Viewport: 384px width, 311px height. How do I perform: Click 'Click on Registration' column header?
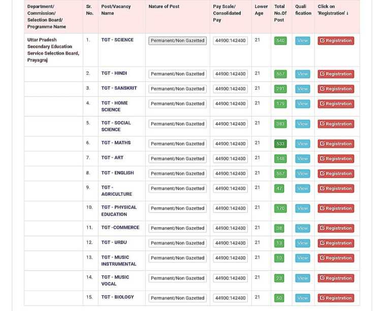click(x=333, y=10)
